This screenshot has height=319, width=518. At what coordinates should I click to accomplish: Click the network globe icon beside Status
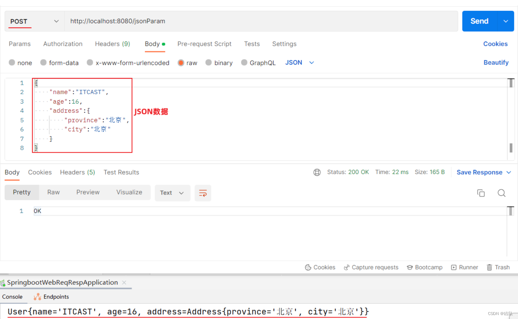pos(317,172)
